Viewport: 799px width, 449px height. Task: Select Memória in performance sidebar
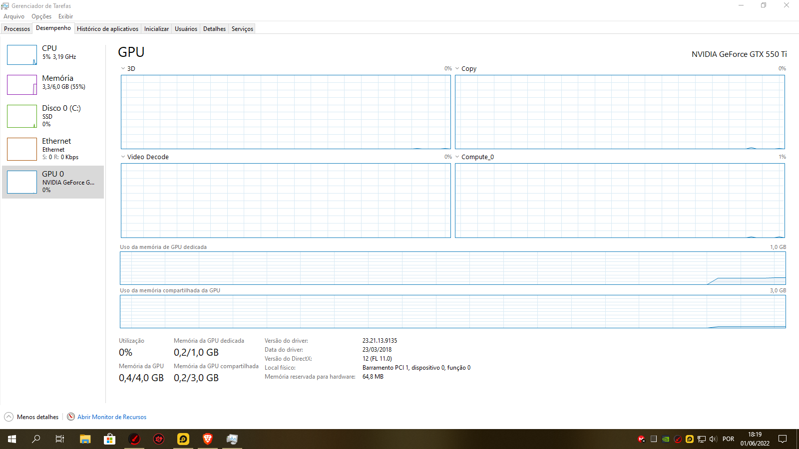click(53, 84)
